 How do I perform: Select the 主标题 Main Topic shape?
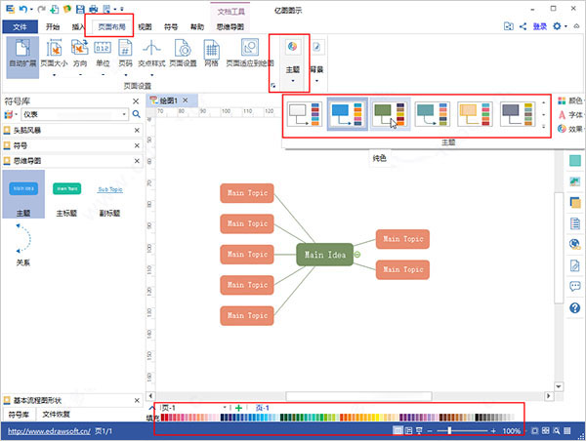(x=66, y=197)
